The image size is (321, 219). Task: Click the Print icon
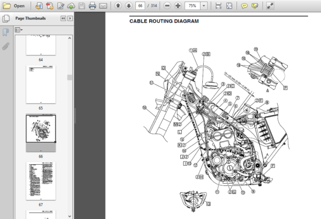click(93, 6)
